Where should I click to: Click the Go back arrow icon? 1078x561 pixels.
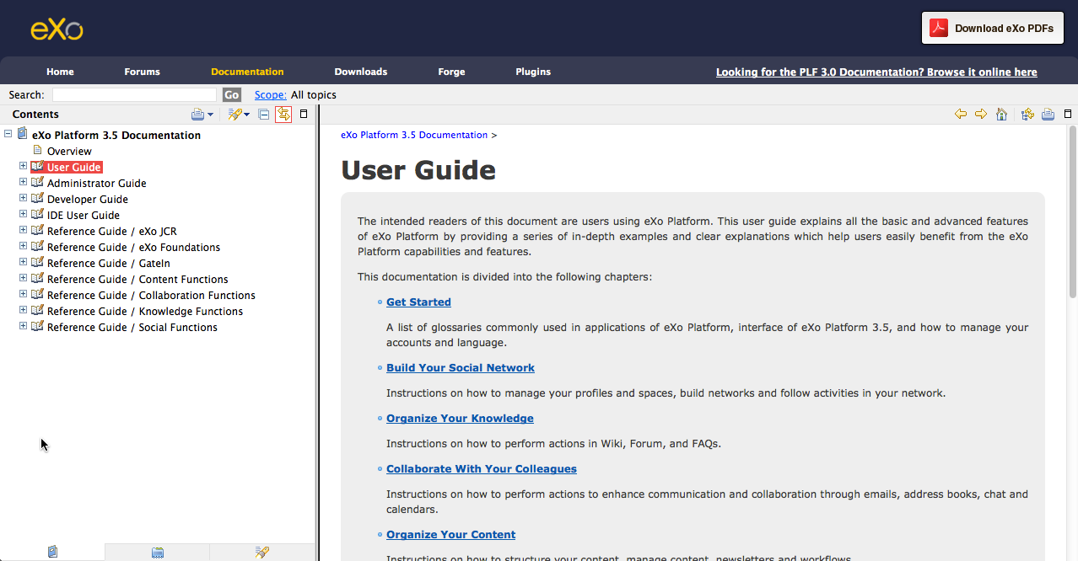pos(961,115)
